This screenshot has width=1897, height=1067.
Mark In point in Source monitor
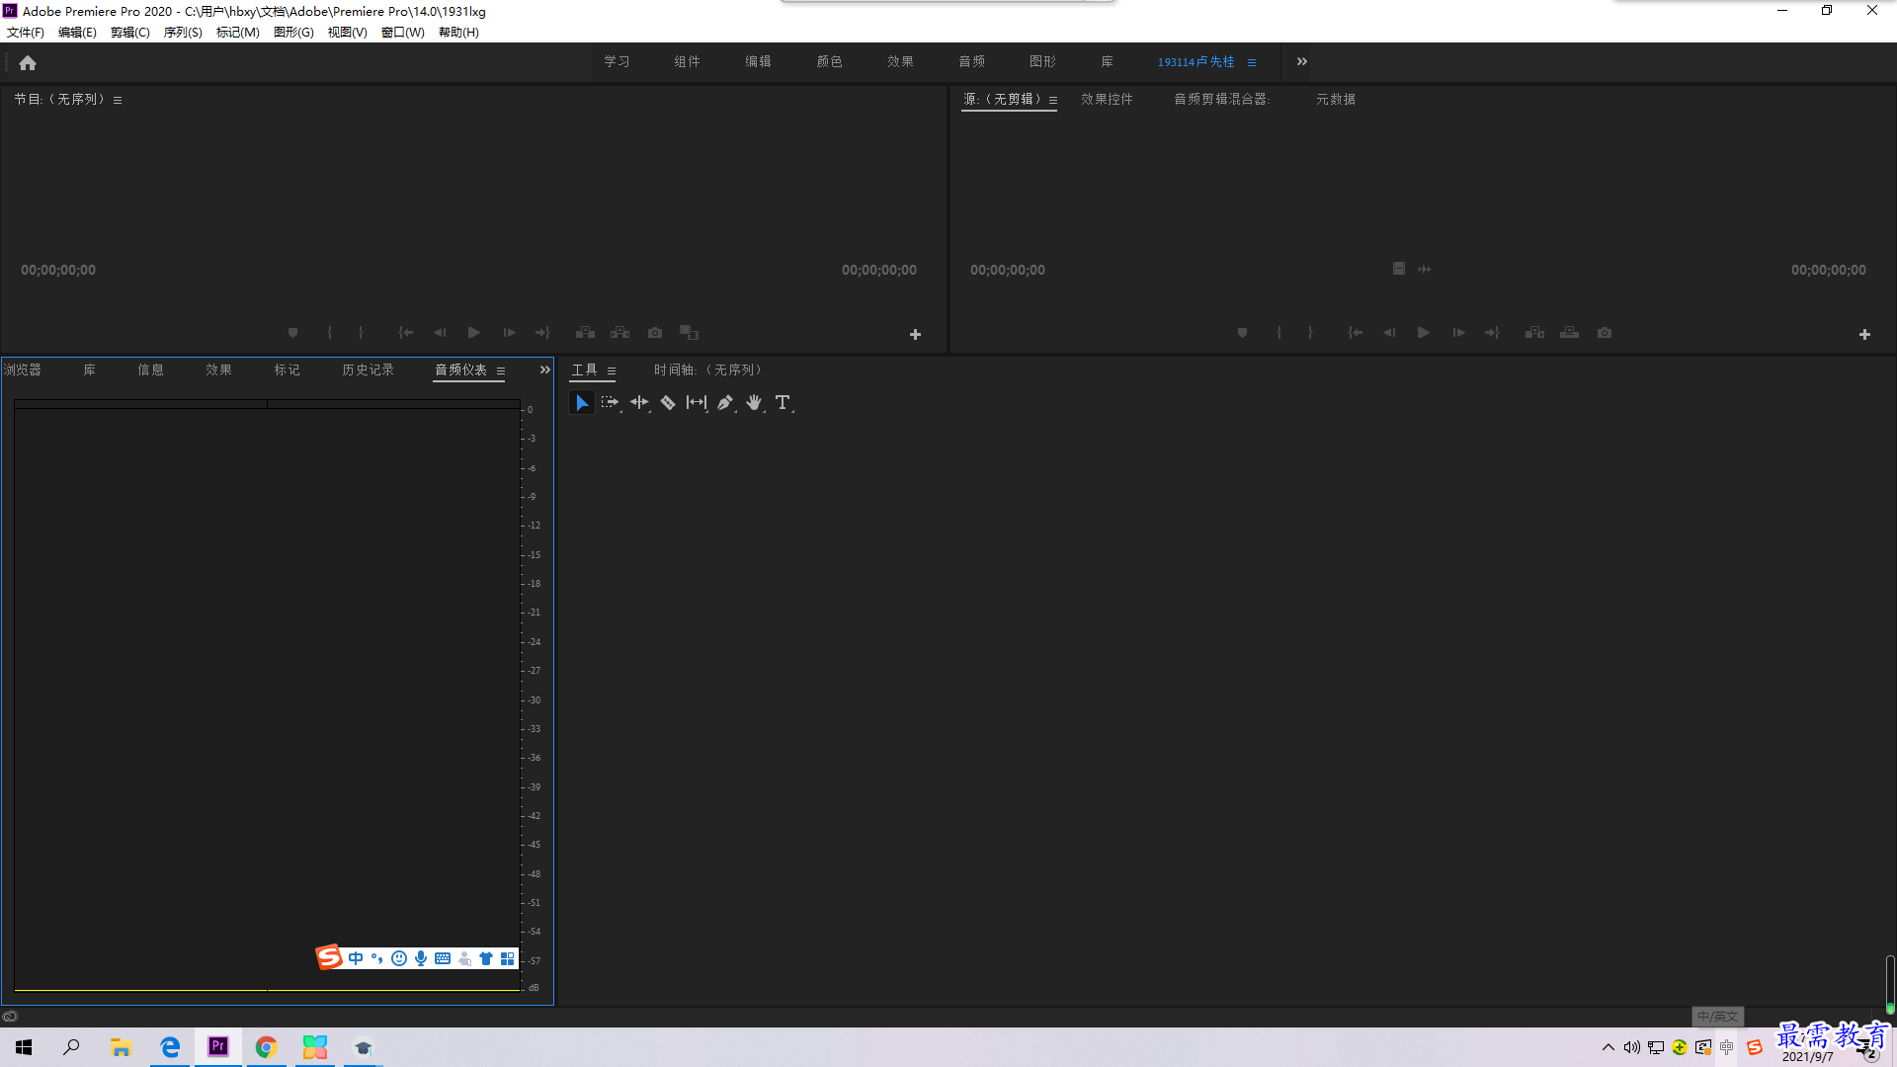pos(1278,333)
